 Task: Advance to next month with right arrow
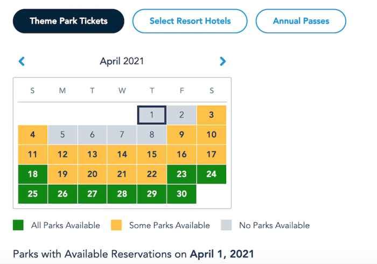(223, 61)
